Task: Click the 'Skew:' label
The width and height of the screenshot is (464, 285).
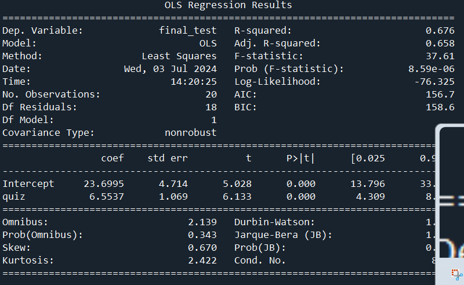Action: tap(16, 247)
